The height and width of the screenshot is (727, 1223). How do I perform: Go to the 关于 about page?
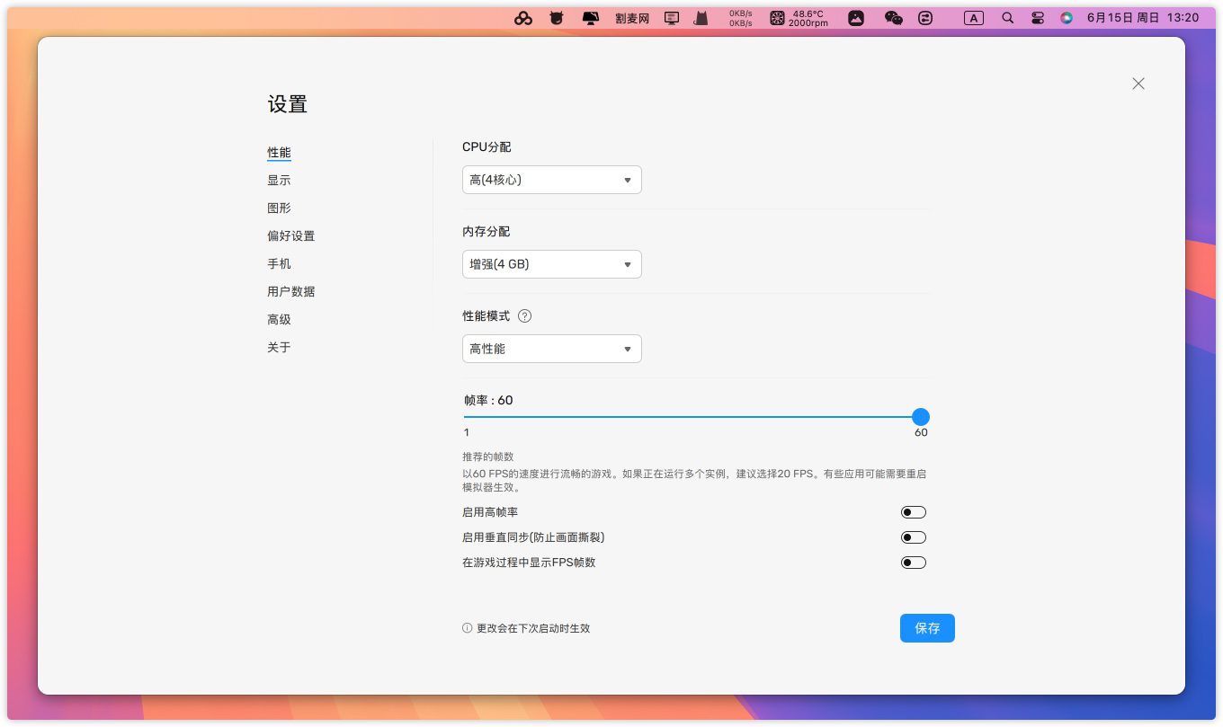[279, 348]
